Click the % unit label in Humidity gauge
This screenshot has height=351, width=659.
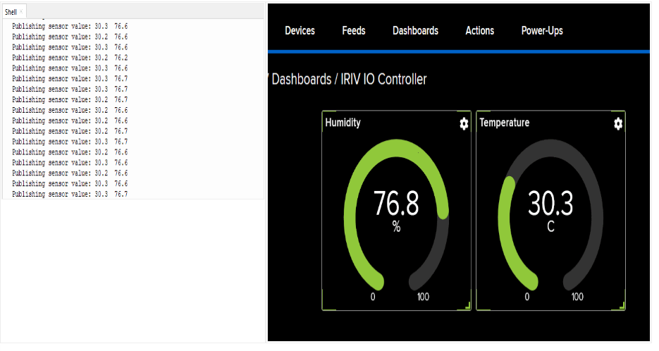396,227
